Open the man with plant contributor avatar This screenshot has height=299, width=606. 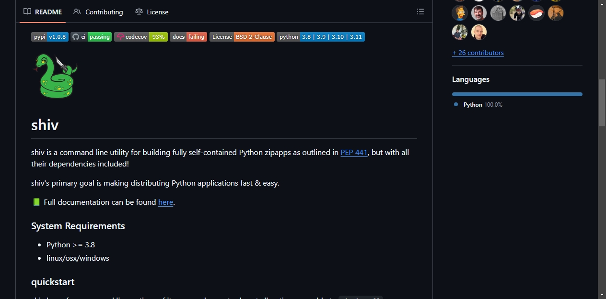click(460, 32)
